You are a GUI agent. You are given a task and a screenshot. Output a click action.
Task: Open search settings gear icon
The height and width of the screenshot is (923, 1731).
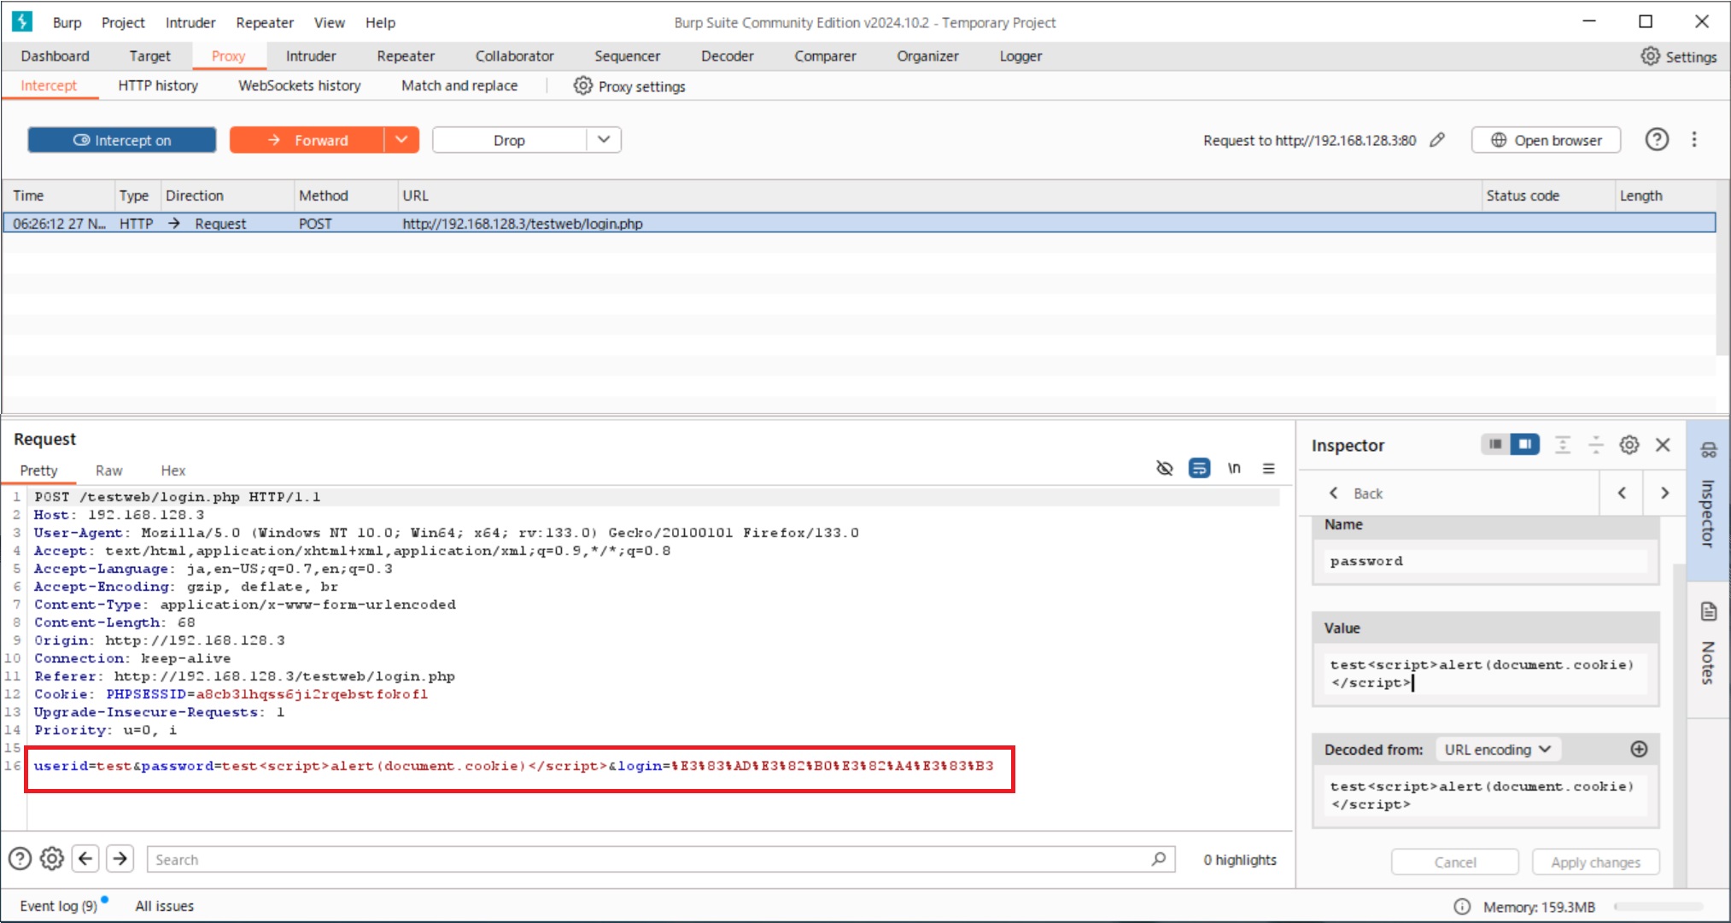52,859
